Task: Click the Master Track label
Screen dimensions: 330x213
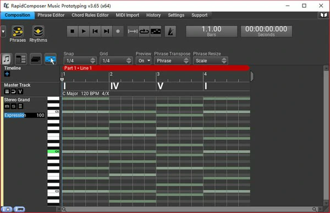Action: [17, 85]
